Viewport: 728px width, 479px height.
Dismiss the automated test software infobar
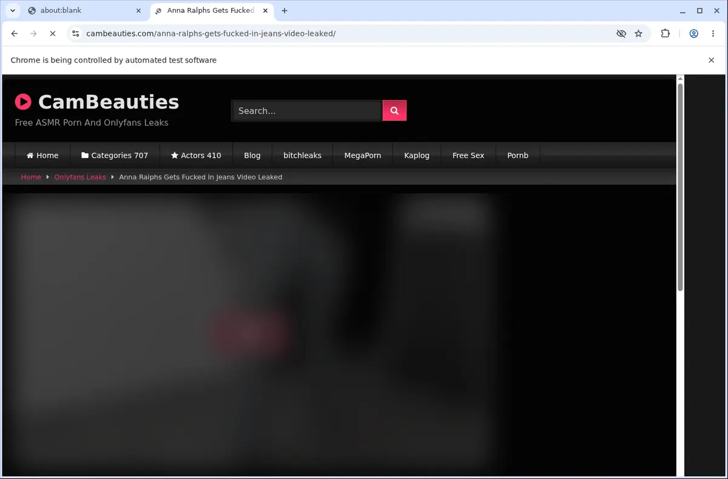(x=711, y=60)
